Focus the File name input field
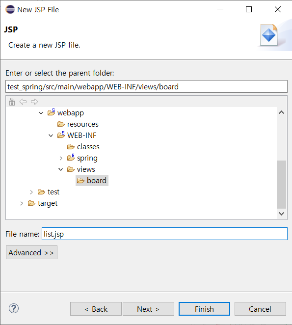The width and height of the screenshot is (292, 325). pos(164,234)
